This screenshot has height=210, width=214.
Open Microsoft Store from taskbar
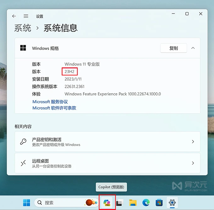[159, 203]
